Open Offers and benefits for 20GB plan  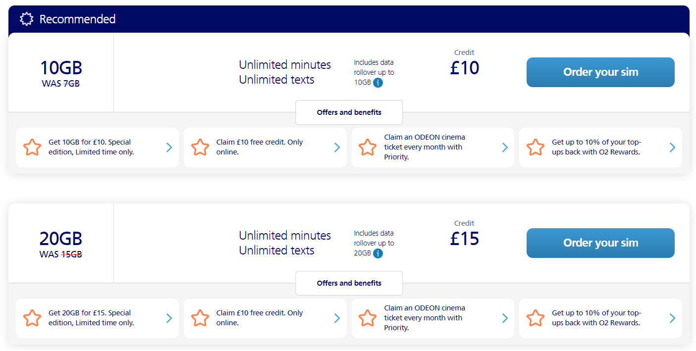coord(349,283)
